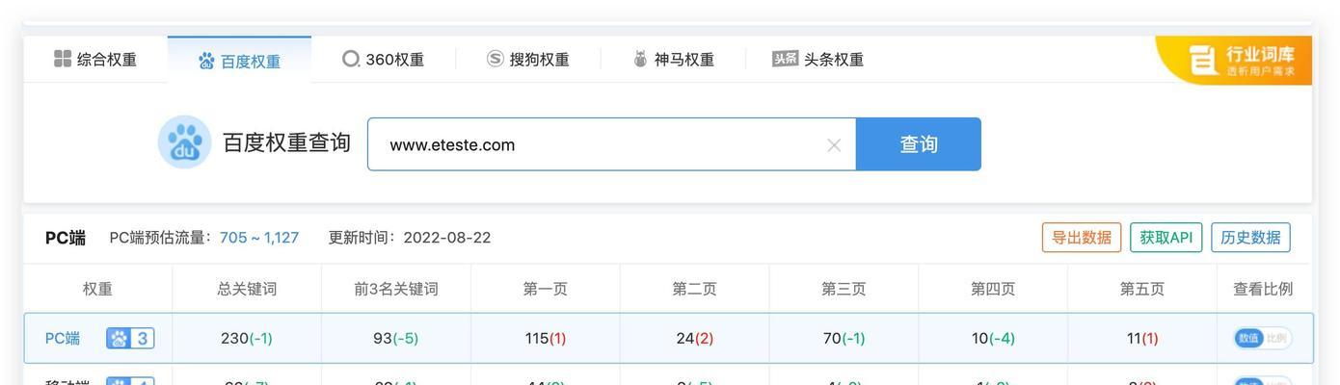Open the 360权重 tab
Viewport: 1340px width, 385px height.
pyautogui.click(x=384, y=60)
